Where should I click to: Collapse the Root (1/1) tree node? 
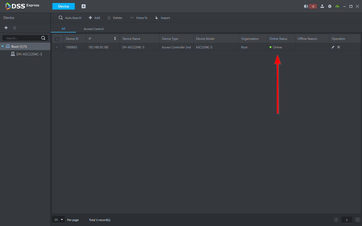pyautogui.click(x=2, y=46)
